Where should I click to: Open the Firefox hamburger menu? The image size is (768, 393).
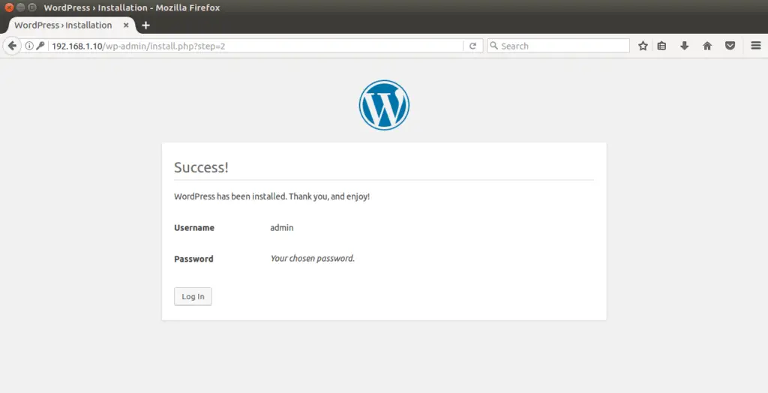point(756,46)
